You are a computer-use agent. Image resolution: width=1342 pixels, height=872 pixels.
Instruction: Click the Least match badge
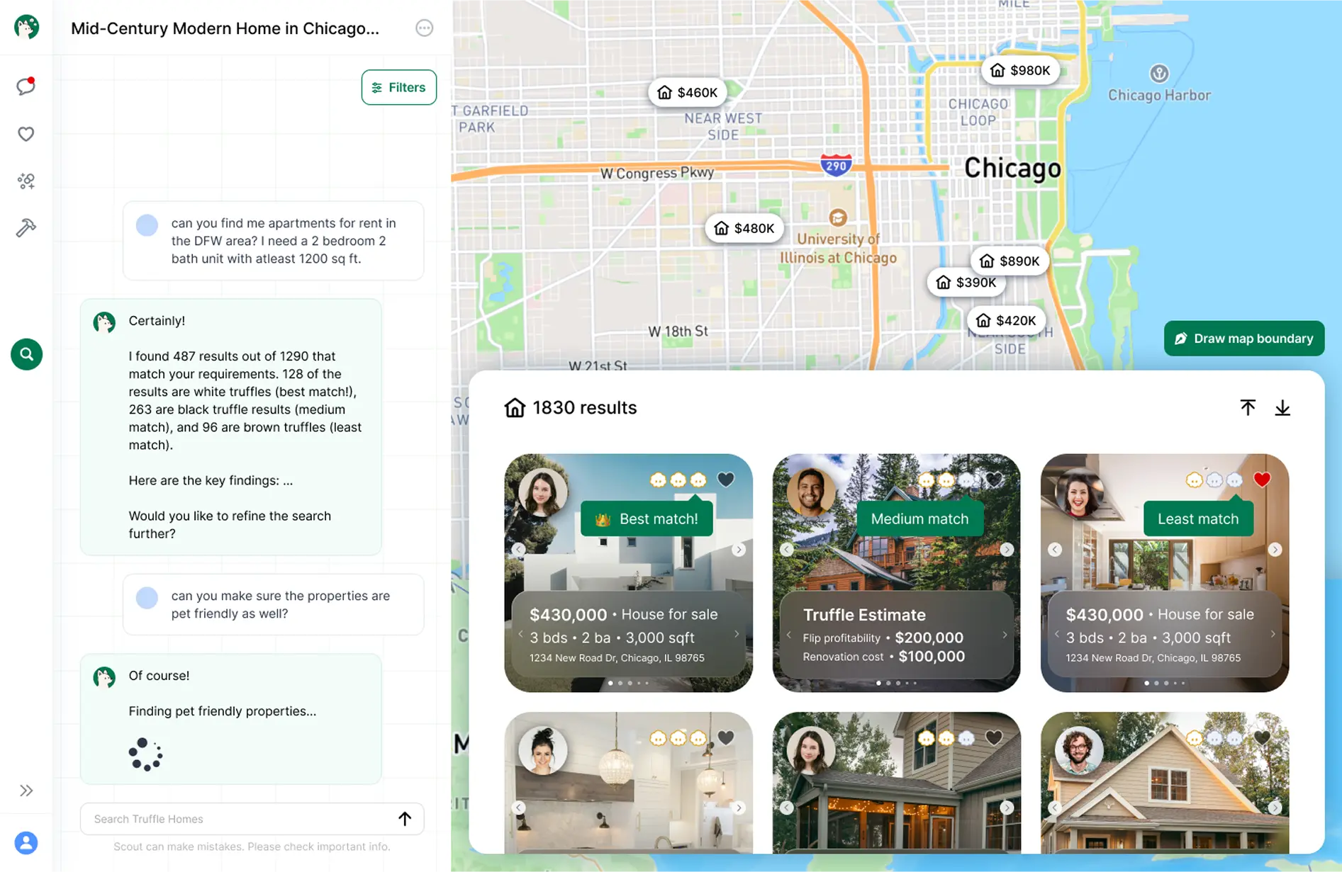(1198, 519)
